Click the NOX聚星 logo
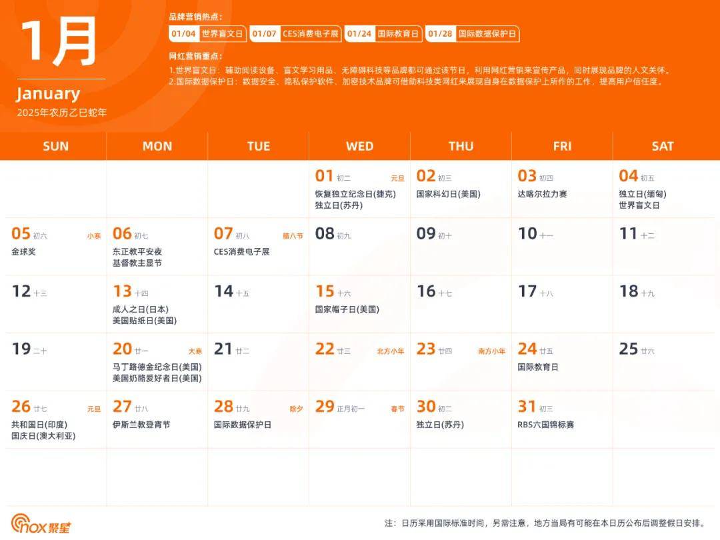This screenshot has width=720, height=540. 41,524
